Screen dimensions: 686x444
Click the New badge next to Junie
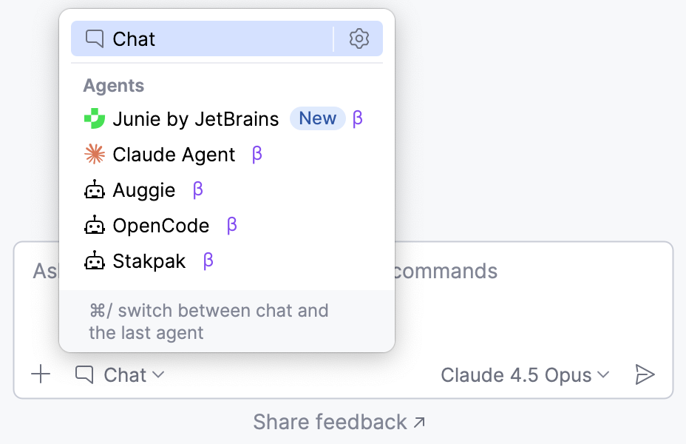coord(318,118)
